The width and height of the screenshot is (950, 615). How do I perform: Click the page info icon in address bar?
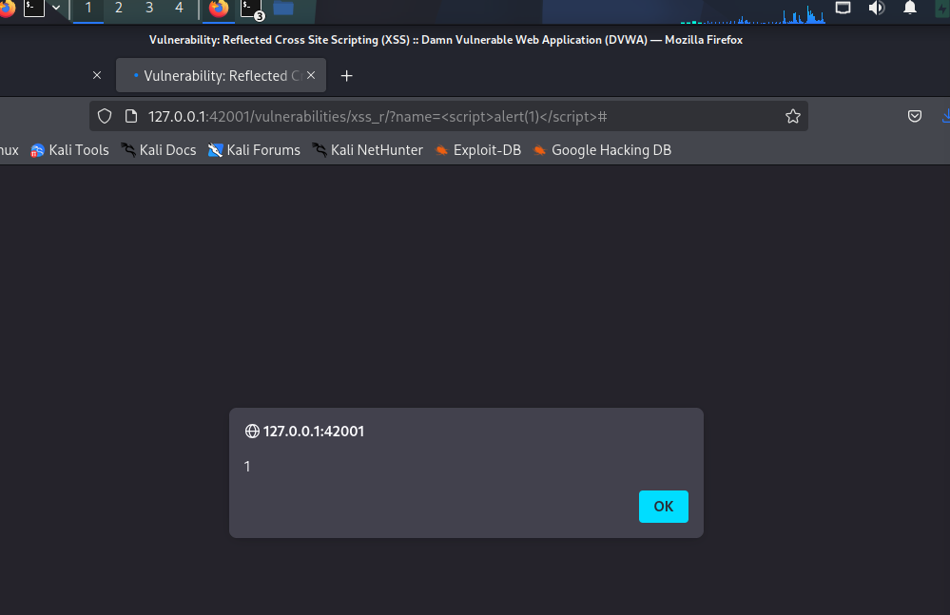[131, 116]
